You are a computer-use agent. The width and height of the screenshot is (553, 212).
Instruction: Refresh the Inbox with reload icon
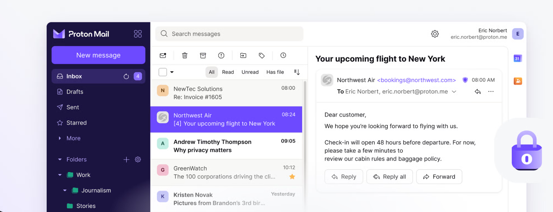126,76
